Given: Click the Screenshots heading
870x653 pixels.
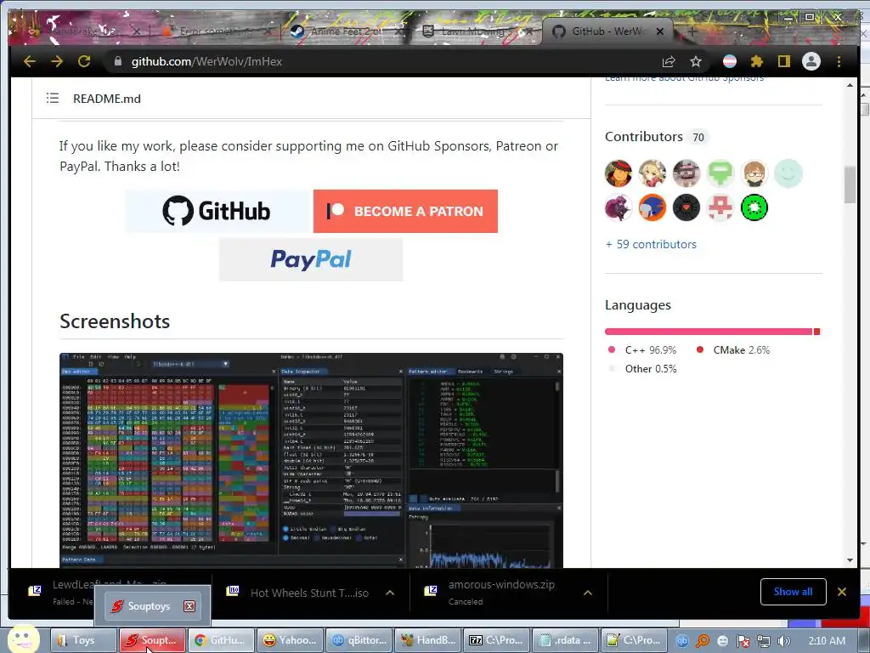Looking at the screenshot, I should 115,321.
